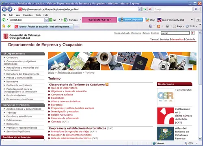Expand the zoom level dropdown in status bar
Viewport: 203px width, 146px height.
(197, 143)
